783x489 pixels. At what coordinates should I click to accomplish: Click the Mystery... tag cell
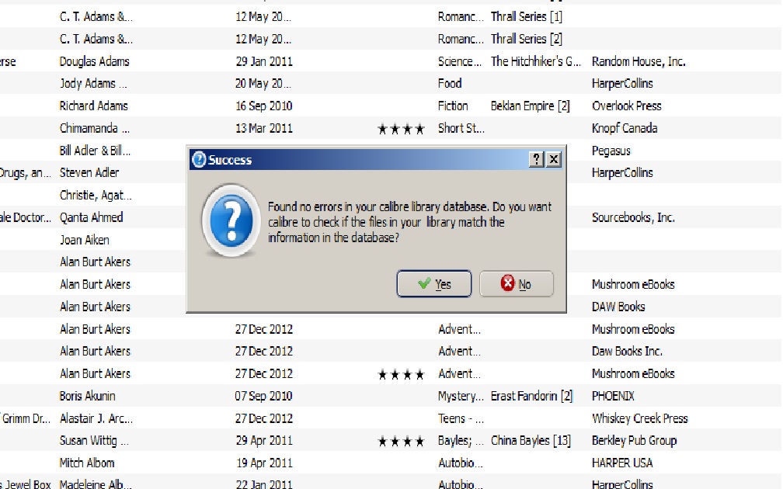tap(461, 396)
